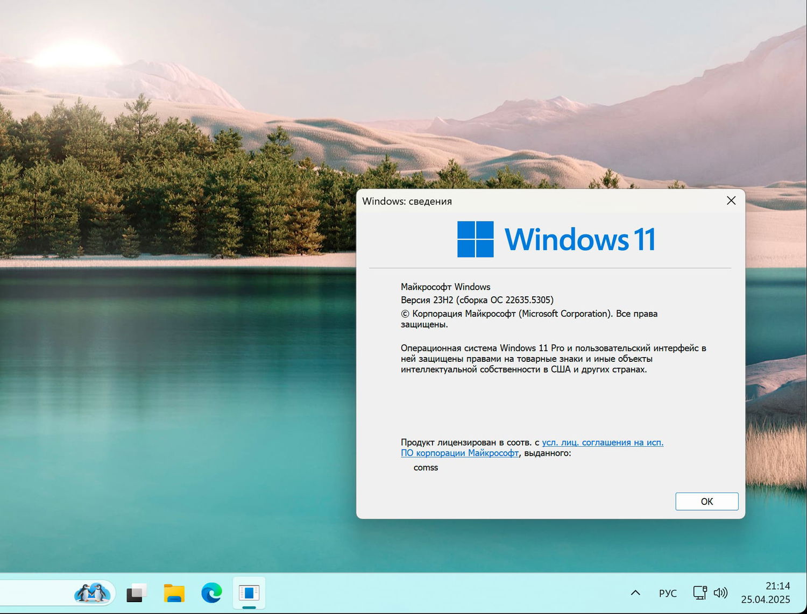Close the "Windows: сведения" dialog
The image size is (807, 614).
(731, 201)
